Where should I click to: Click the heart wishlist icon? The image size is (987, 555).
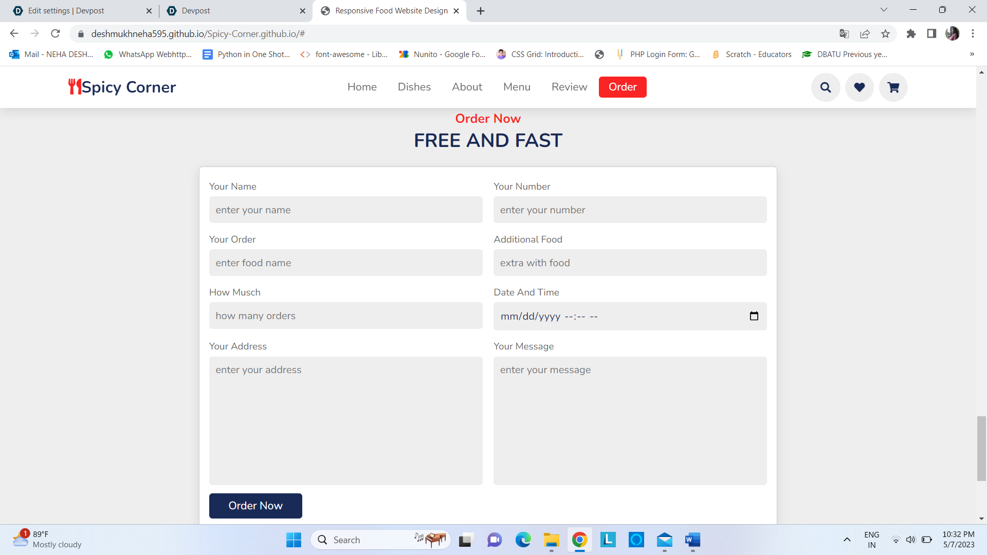click(x=859, y=87)
